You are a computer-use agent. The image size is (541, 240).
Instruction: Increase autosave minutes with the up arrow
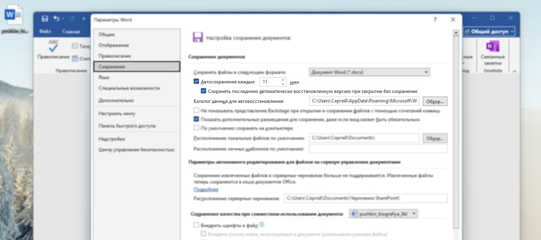click(x=283, y=80)
